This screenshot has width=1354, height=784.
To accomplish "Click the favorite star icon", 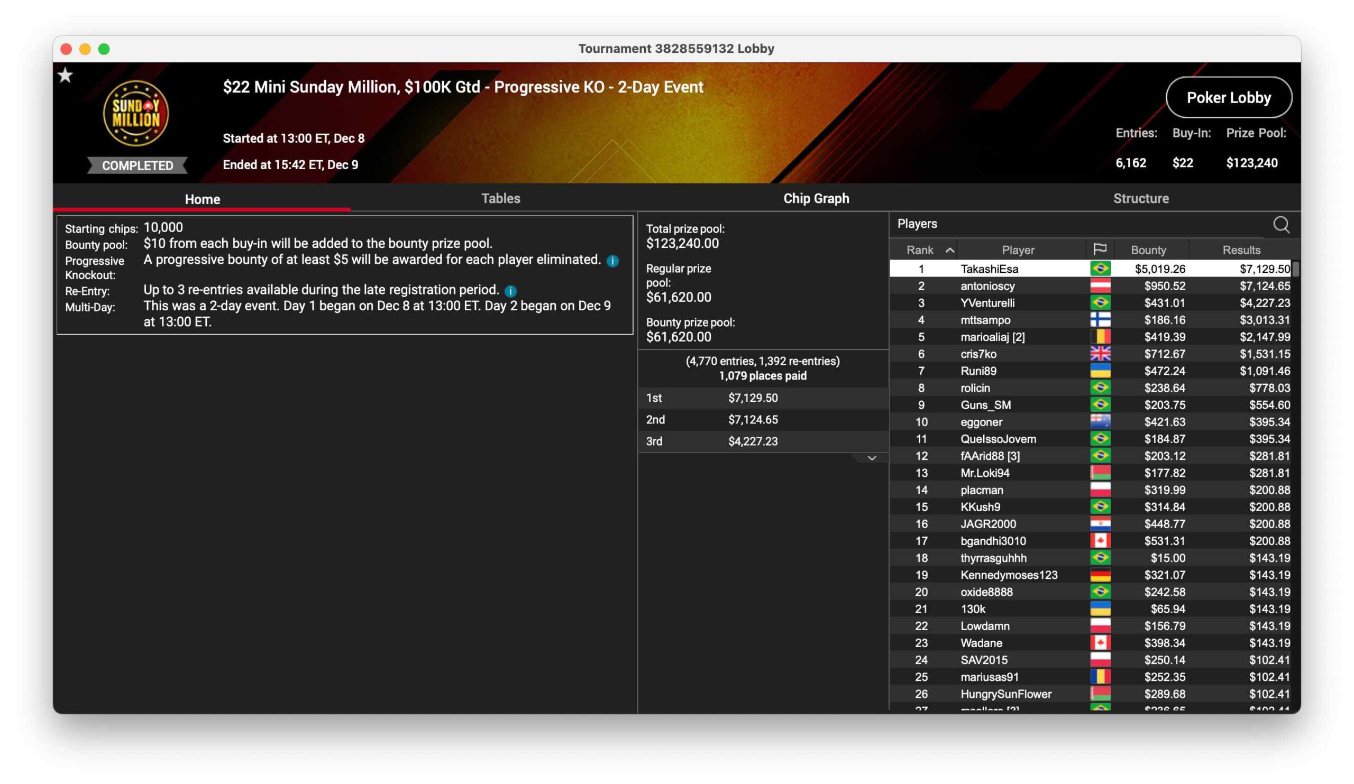I will pos(66,75).
